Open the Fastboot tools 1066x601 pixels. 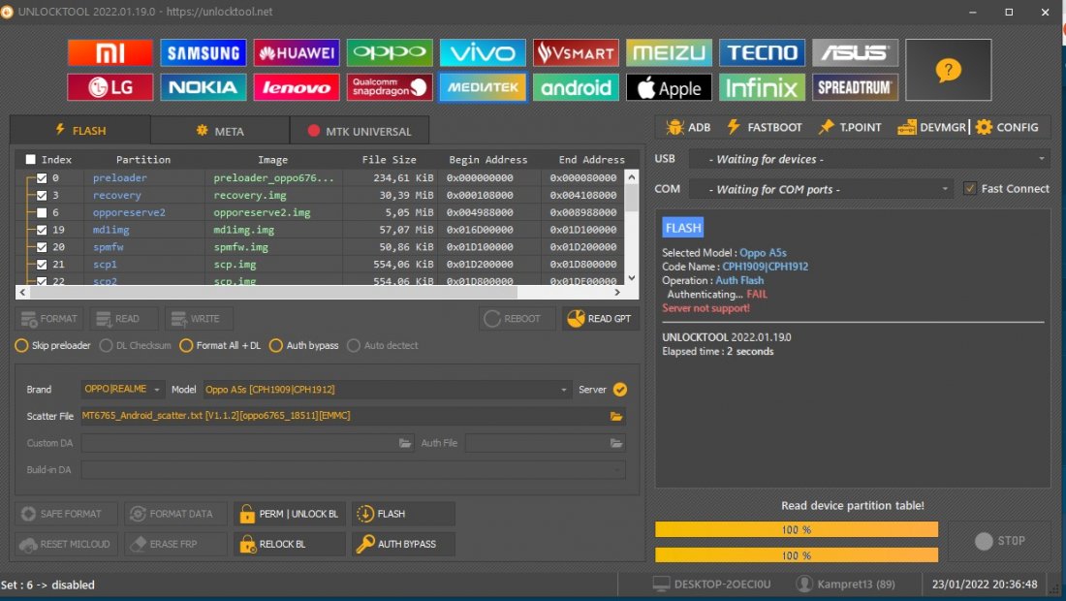coord(765,127)
